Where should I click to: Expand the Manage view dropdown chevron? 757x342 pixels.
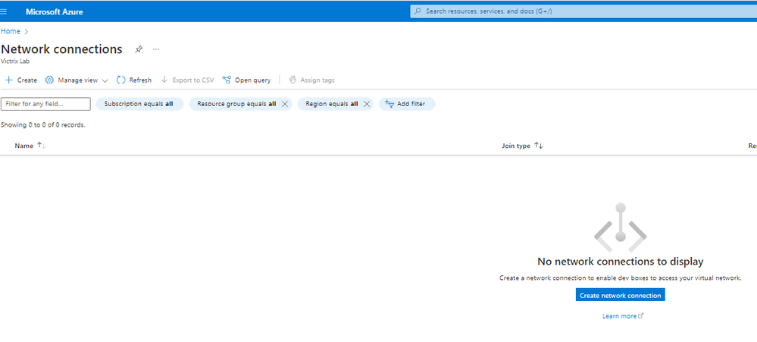coord(105,80)
